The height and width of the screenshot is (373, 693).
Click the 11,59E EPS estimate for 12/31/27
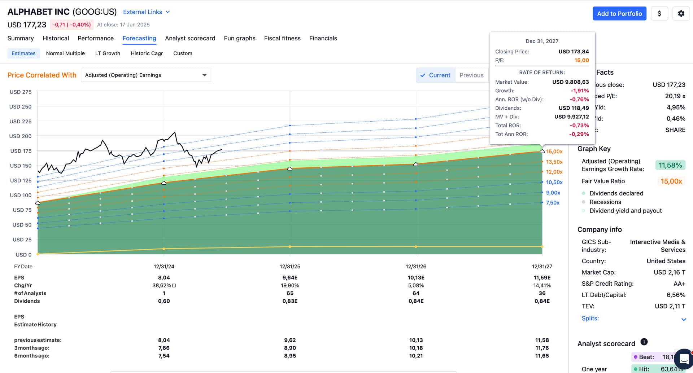pos(542,278)
